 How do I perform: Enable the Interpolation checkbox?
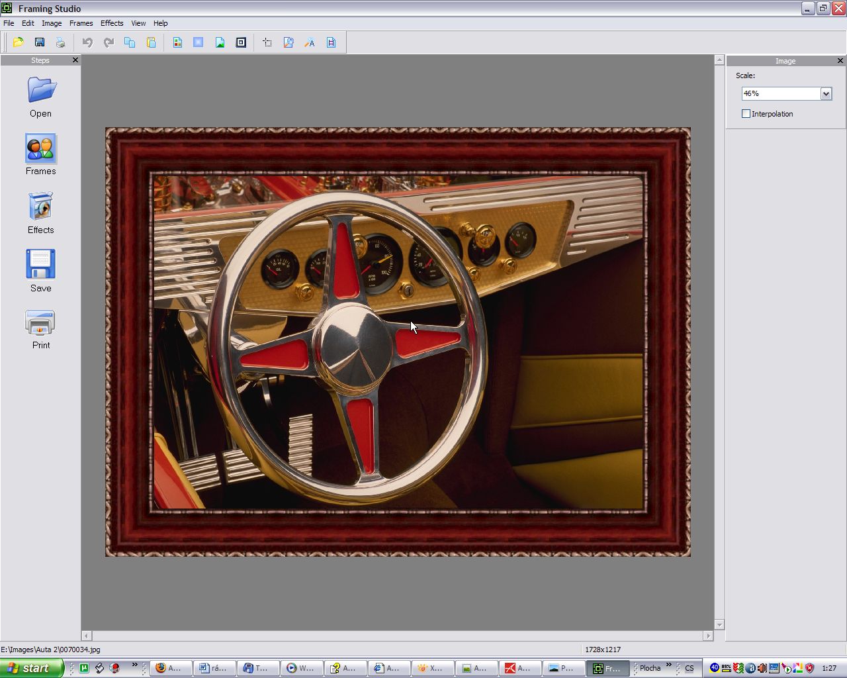(x=746, y=114)
